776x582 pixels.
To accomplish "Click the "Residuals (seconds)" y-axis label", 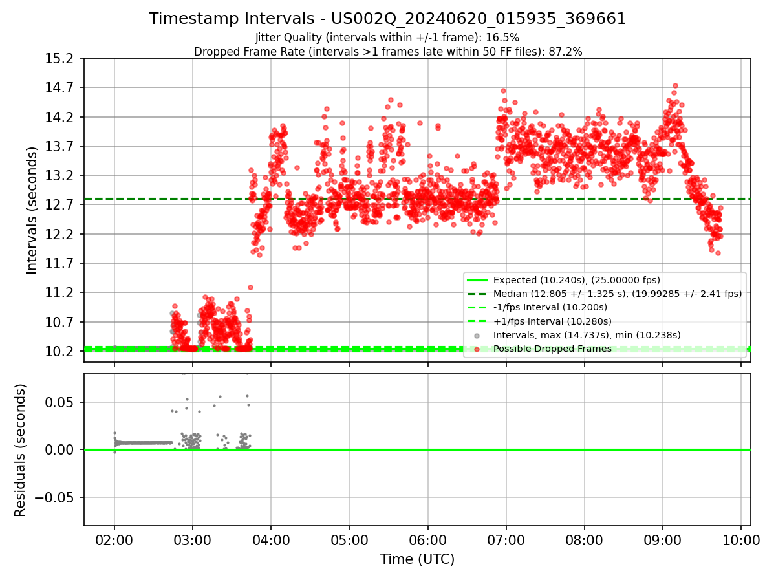I will tap(21, 450).
